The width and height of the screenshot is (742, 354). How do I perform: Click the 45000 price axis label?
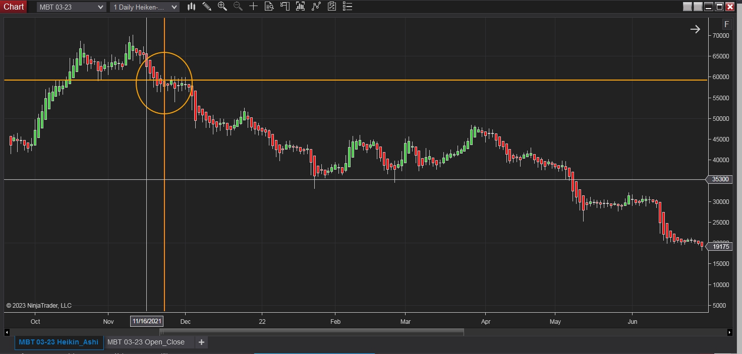point(721,139)
